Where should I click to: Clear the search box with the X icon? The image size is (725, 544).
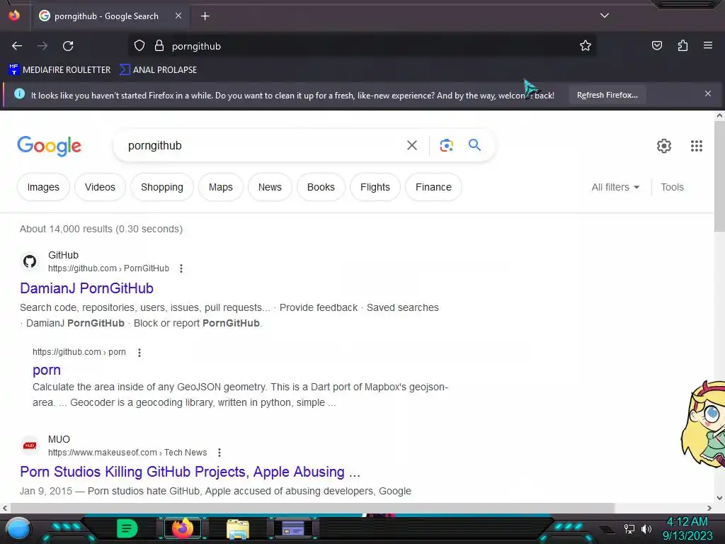coord(411,145)
